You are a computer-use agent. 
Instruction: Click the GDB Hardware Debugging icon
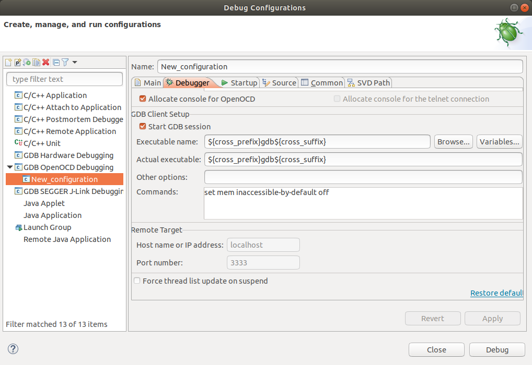(x=18, y=155)
